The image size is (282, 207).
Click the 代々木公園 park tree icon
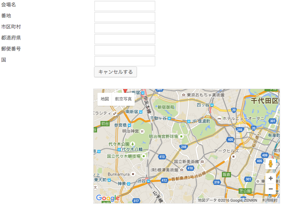(x=132, y=144)
